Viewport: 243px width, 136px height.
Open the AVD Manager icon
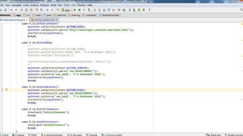point(134,10)
